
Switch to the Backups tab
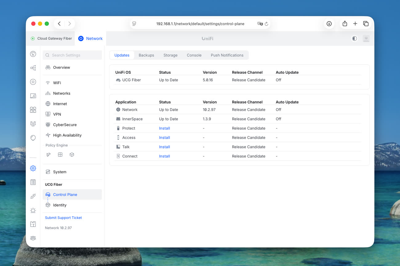point(146,55)
